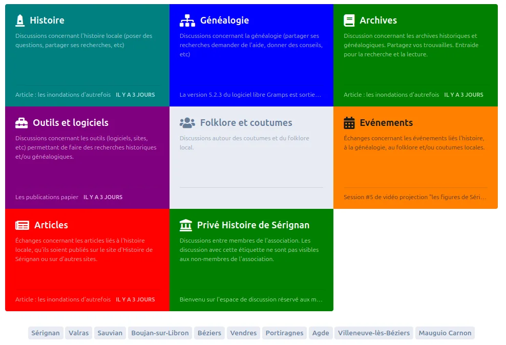Click the Archives book icon
The width and height of the screenshot is (506, 345).
(x=349, y=20)
